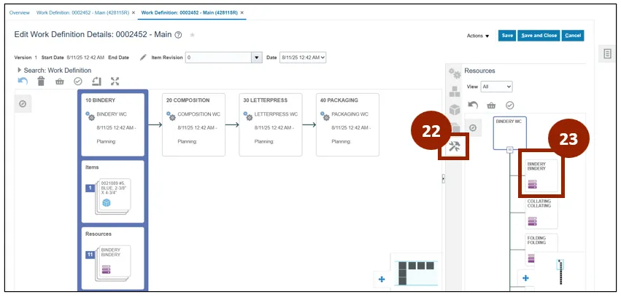Click the resources count badge 11
The image size is (621, 297).
point(90,255)
